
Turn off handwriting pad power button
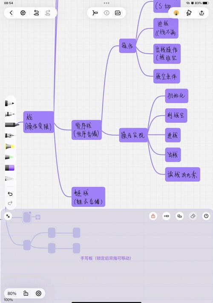tap(206, 216)
